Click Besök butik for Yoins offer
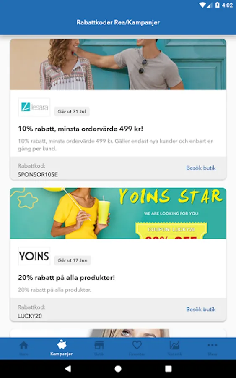 click(201, 309)
